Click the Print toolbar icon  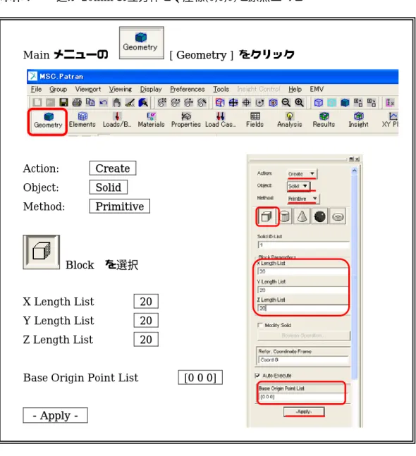[77, 102]
